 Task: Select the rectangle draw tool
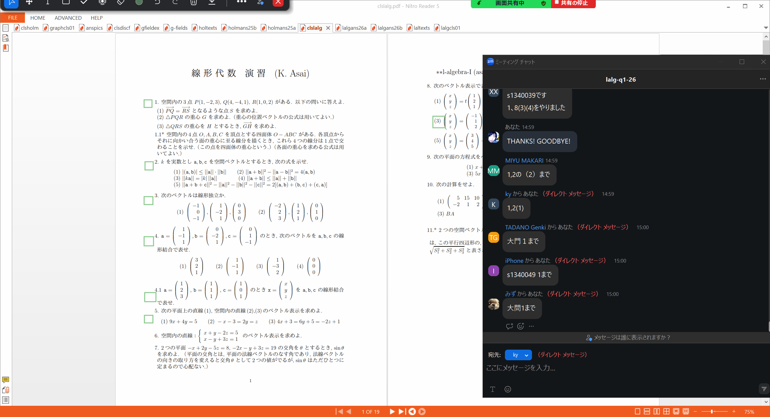click(x=66, y=2)
